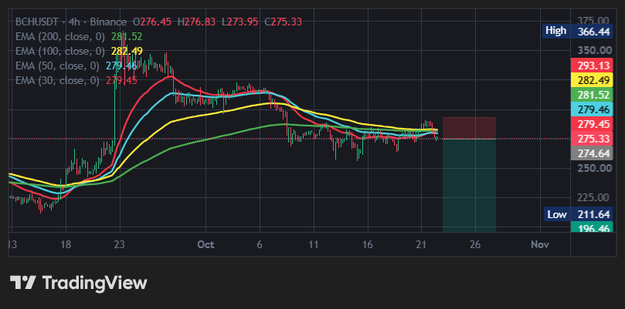The height and width of the screenshot is (309, 625).
Task: Click the H276.83 high value in header
Action: pos(196,22)
